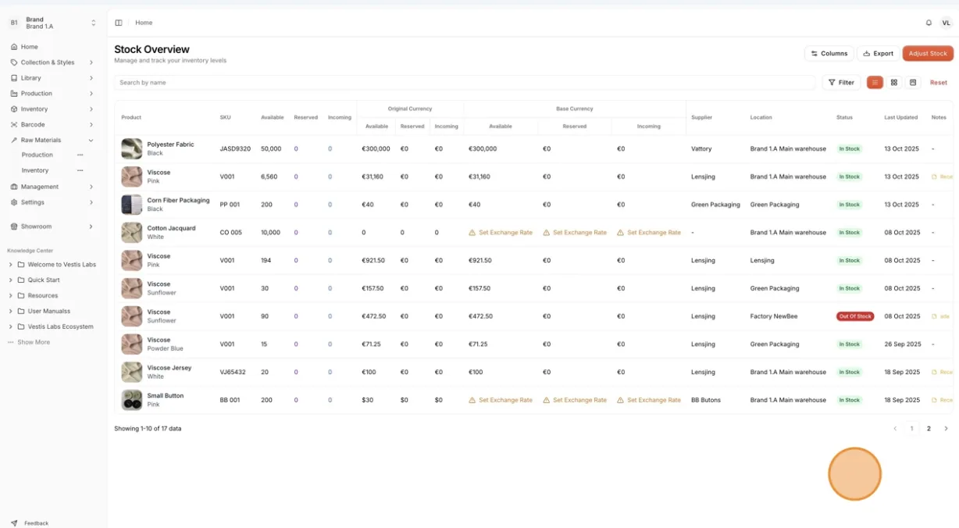959x528 pixels.
Task: Open options dots next to Production
Action: point(80,155)
